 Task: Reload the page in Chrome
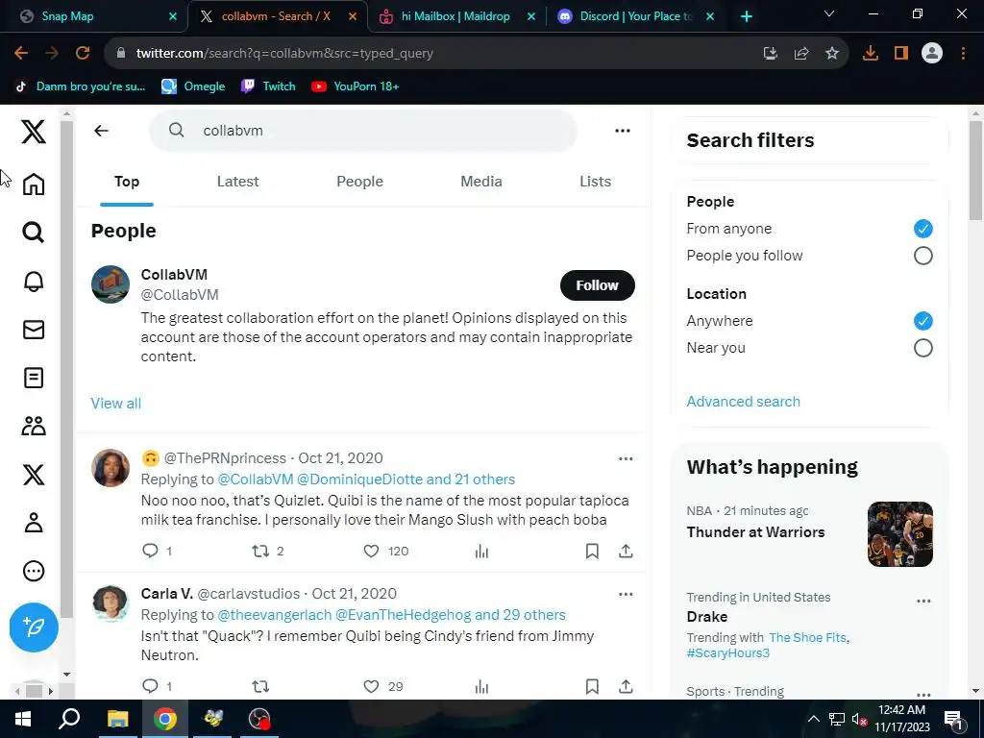pos(83,54)
